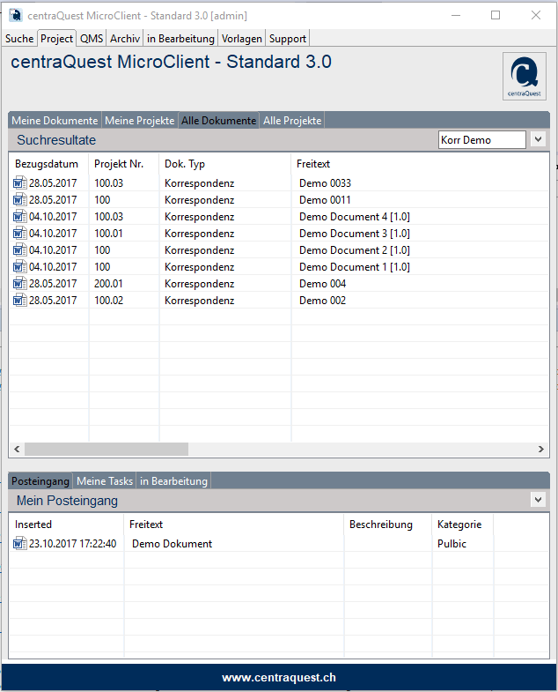Open the Project menu tab
The width and height of the screenshot is (558, 692).
tap(56, 39)
